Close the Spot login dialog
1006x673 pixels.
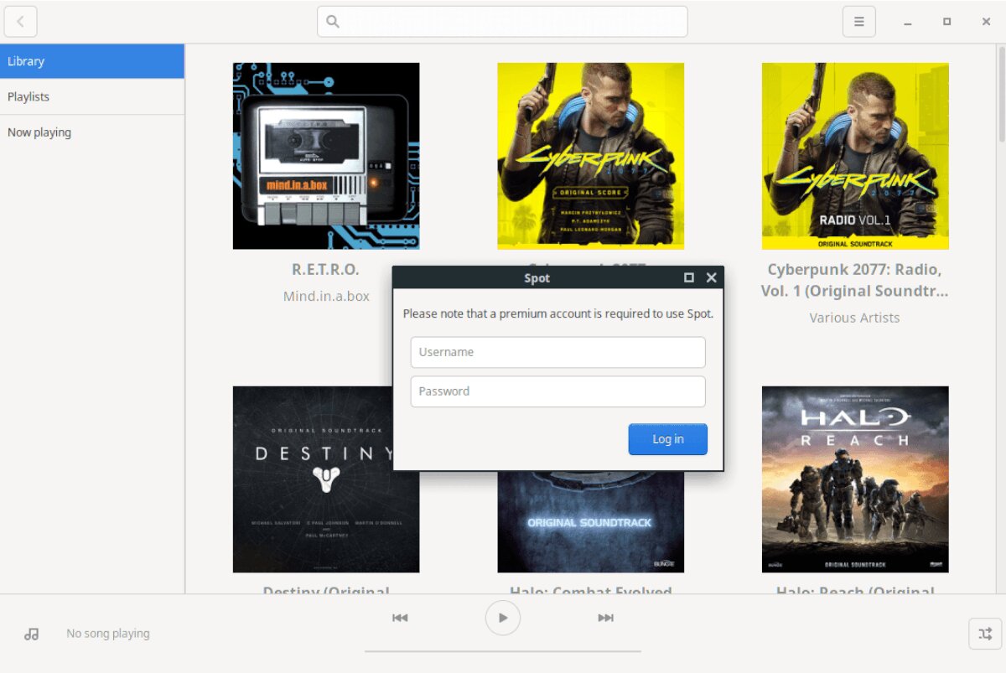[x=712, y=277]
